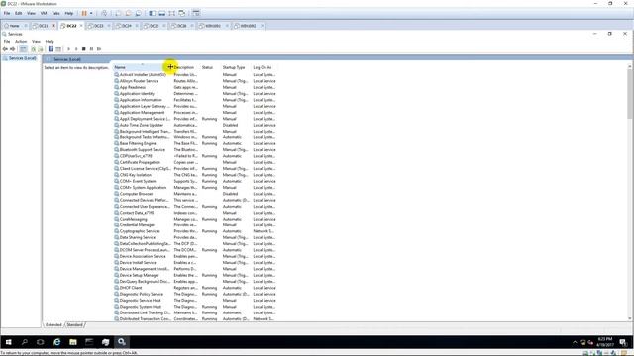The image size is (634, 356).
Task: Switch to the Extended view tab
Action: point(53,325)
